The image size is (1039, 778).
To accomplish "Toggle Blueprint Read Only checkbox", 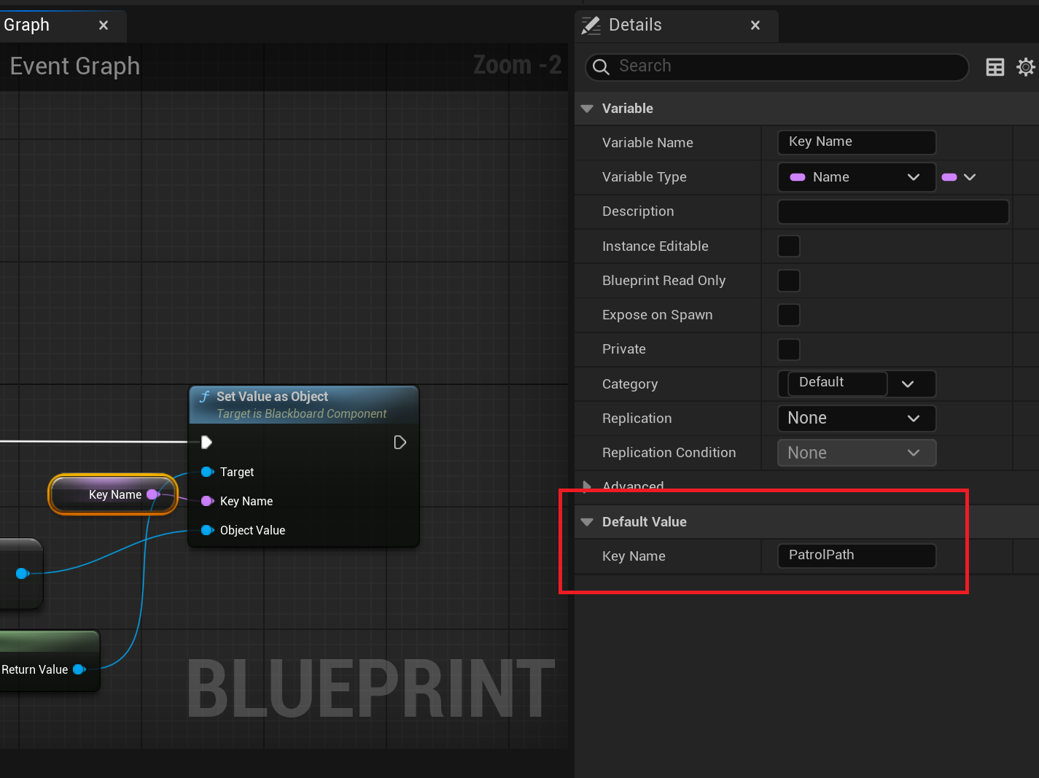I will pyautogui.click(x=789, y=280).
